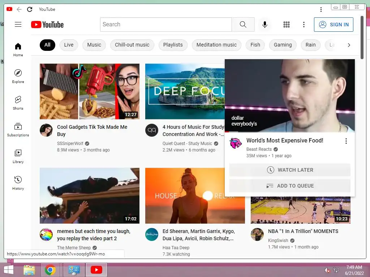Click the search magnifier button
This screenshot has height=277, width=370.
point(243,25)
